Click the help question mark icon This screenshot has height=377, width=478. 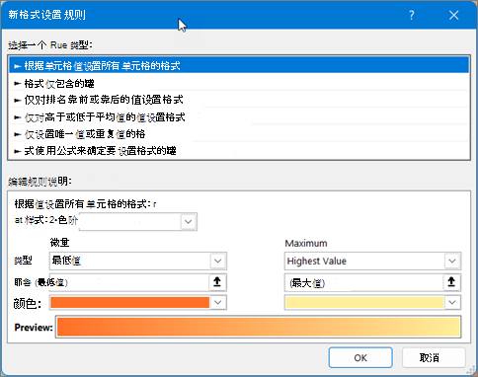(412, 15)
